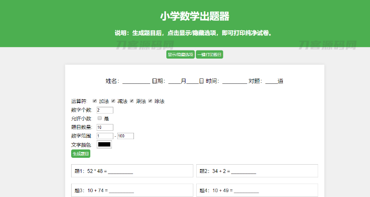Image resolution: width=370 pixels, height=197 pixels.
Task: Toggle the 乘法 checkbox
Action: click(132, 101)
